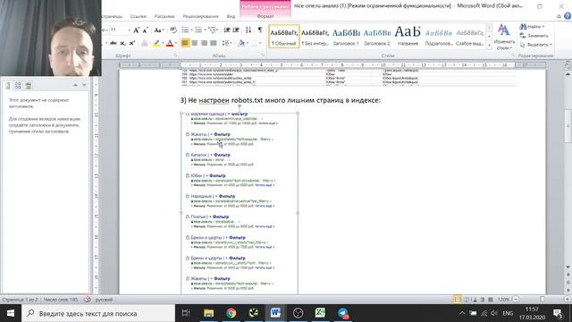
Task: Minimize the ribbon with the caret icon
Action: coord(559,16)
